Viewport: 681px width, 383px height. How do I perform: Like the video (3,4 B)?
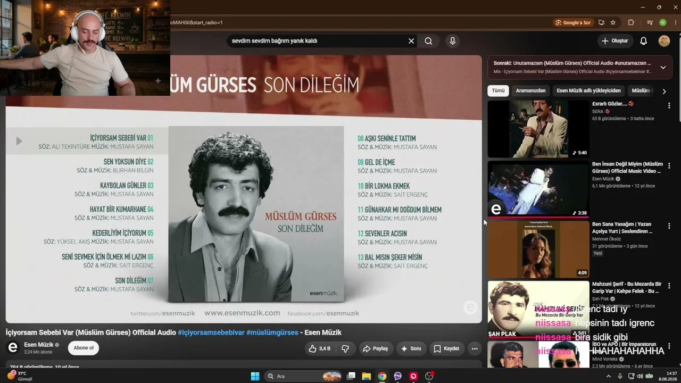[x=320, y=348]
